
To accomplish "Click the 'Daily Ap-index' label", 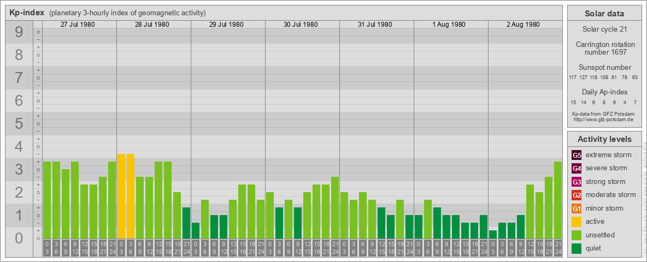I will pos(604,92).
